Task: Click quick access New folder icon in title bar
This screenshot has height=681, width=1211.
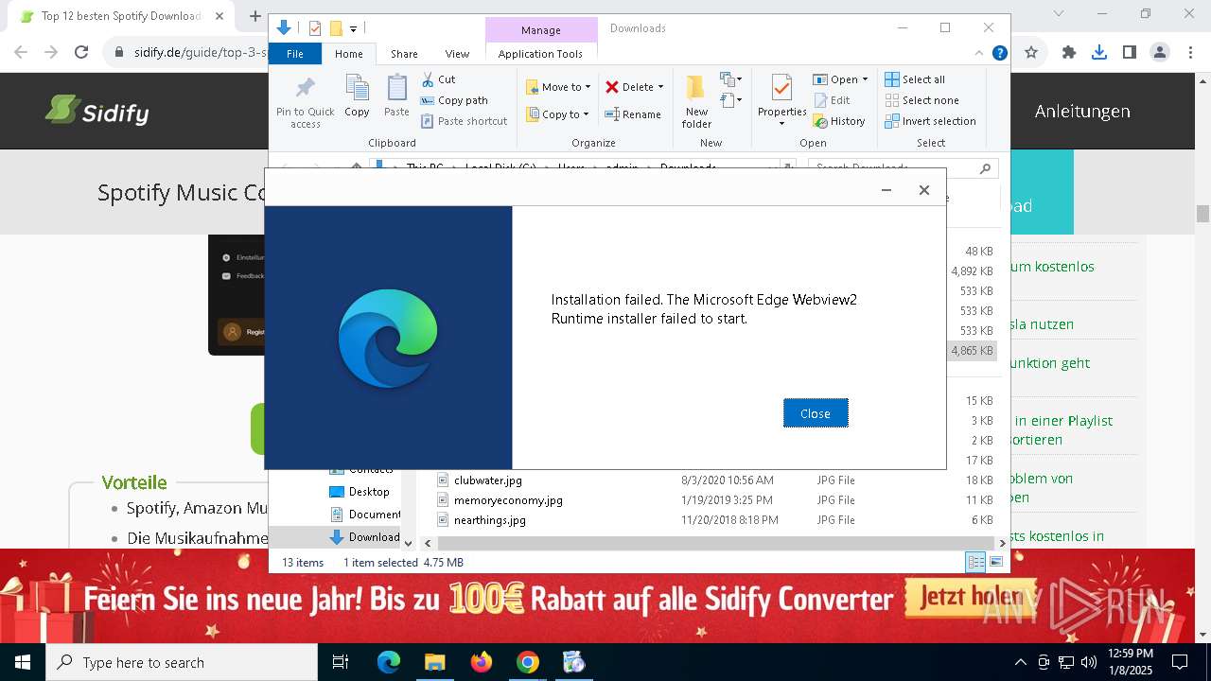Action: pos(335,28)
